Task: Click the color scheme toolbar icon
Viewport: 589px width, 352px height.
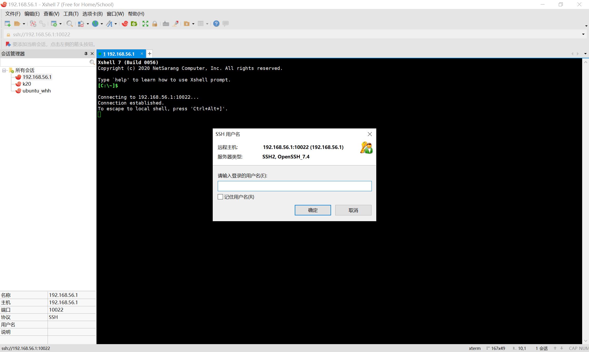Action: click(x=81, y=24)
